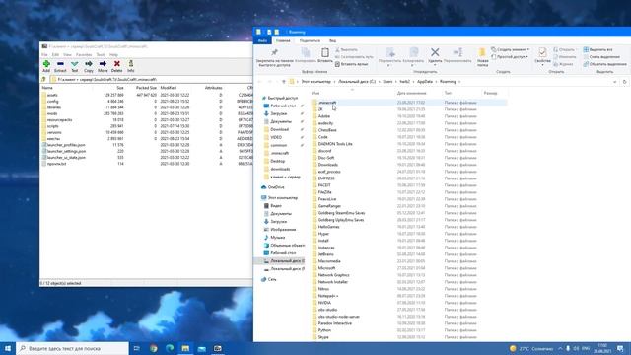631x355 pixels.
Task: Switch to Вид tab in Explorer ribbon
Action: coord(333,40)
